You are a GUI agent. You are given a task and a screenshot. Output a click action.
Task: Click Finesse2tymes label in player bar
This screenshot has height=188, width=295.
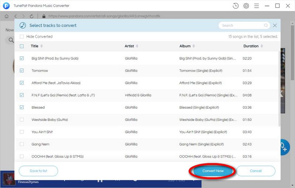click(x=28, y=182)
